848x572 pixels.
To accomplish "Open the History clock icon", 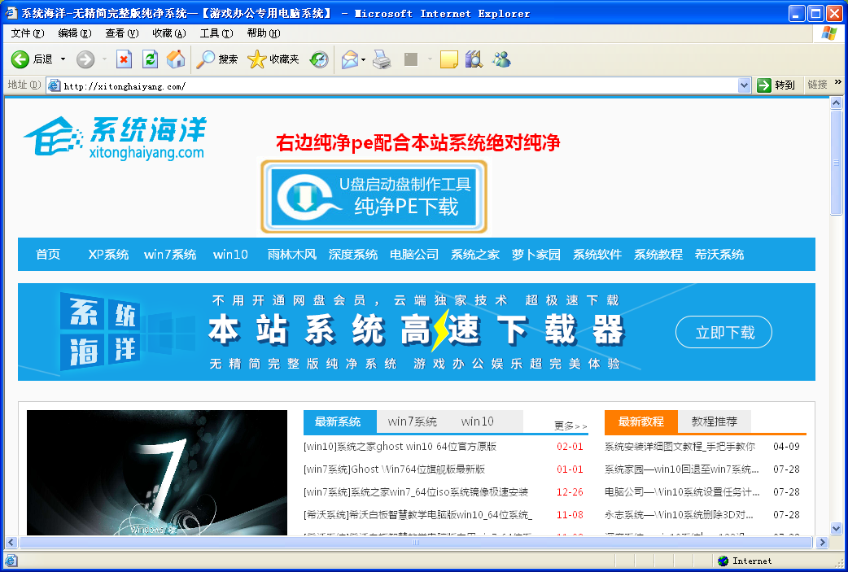I will [319, 59].
